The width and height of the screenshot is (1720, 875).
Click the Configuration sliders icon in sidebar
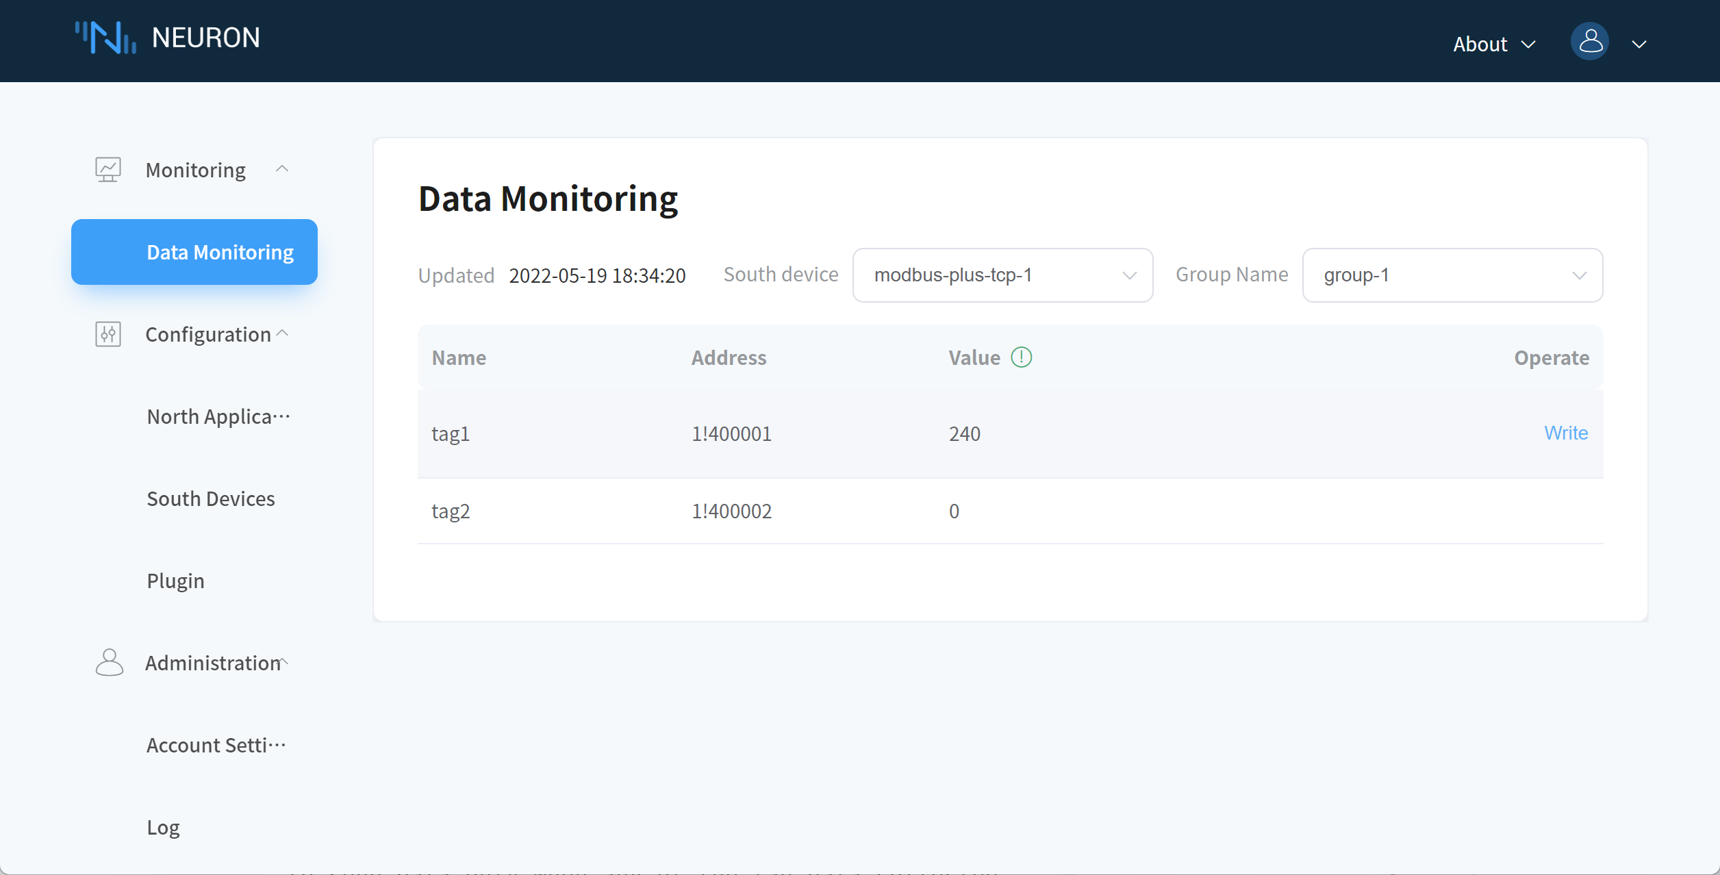[x=107, y=334]
